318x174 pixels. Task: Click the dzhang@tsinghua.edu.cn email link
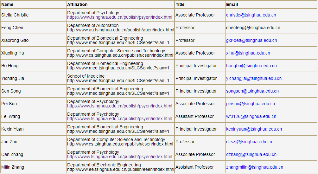click(251, 155)
